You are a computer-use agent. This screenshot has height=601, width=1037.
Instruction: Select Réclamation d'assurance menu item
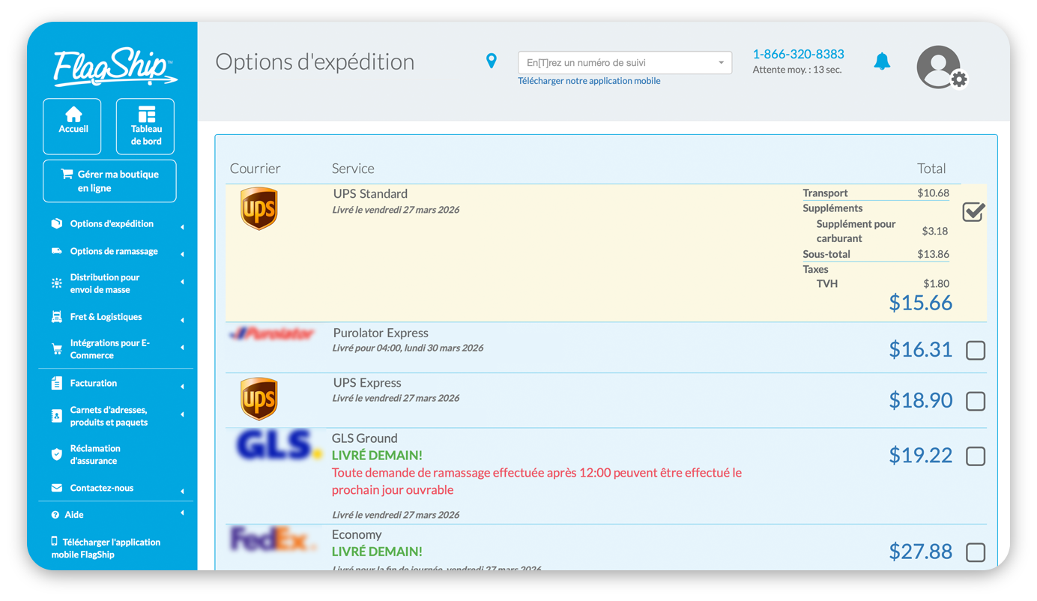coord(95,454)
